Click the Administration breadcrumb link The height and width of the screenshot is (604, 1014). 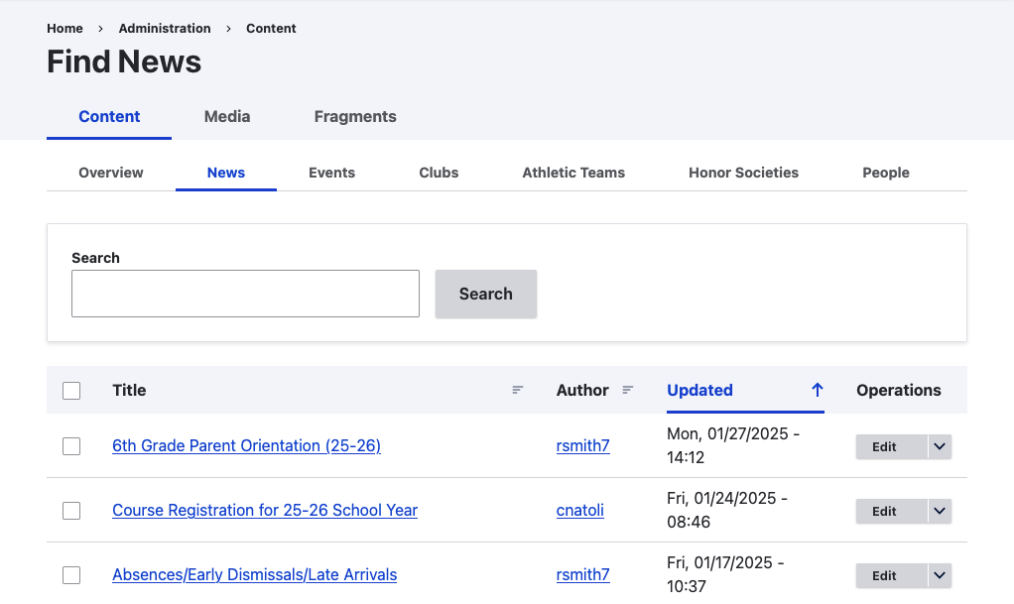pos(165,29)
